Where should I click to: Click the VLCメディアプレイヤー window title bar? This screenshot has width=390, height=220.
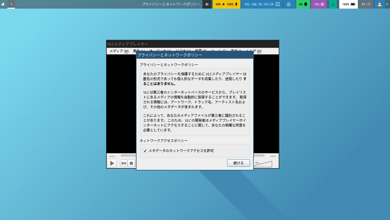193,44
